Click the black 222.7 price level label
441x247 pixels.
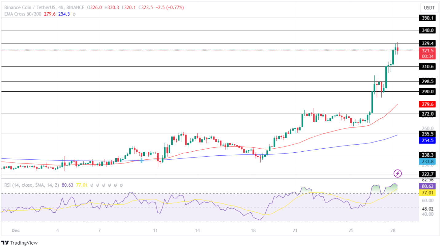click(428, 174)
